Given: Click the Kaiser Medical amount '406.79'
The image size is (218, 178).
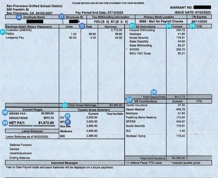Looking at the screenshot, I should point(181,109).
